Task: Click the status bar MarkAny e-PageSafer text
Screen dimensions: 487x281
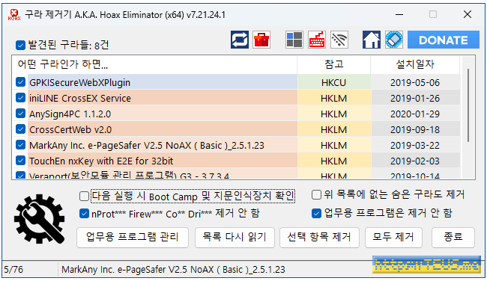Action: click(173, 270)
